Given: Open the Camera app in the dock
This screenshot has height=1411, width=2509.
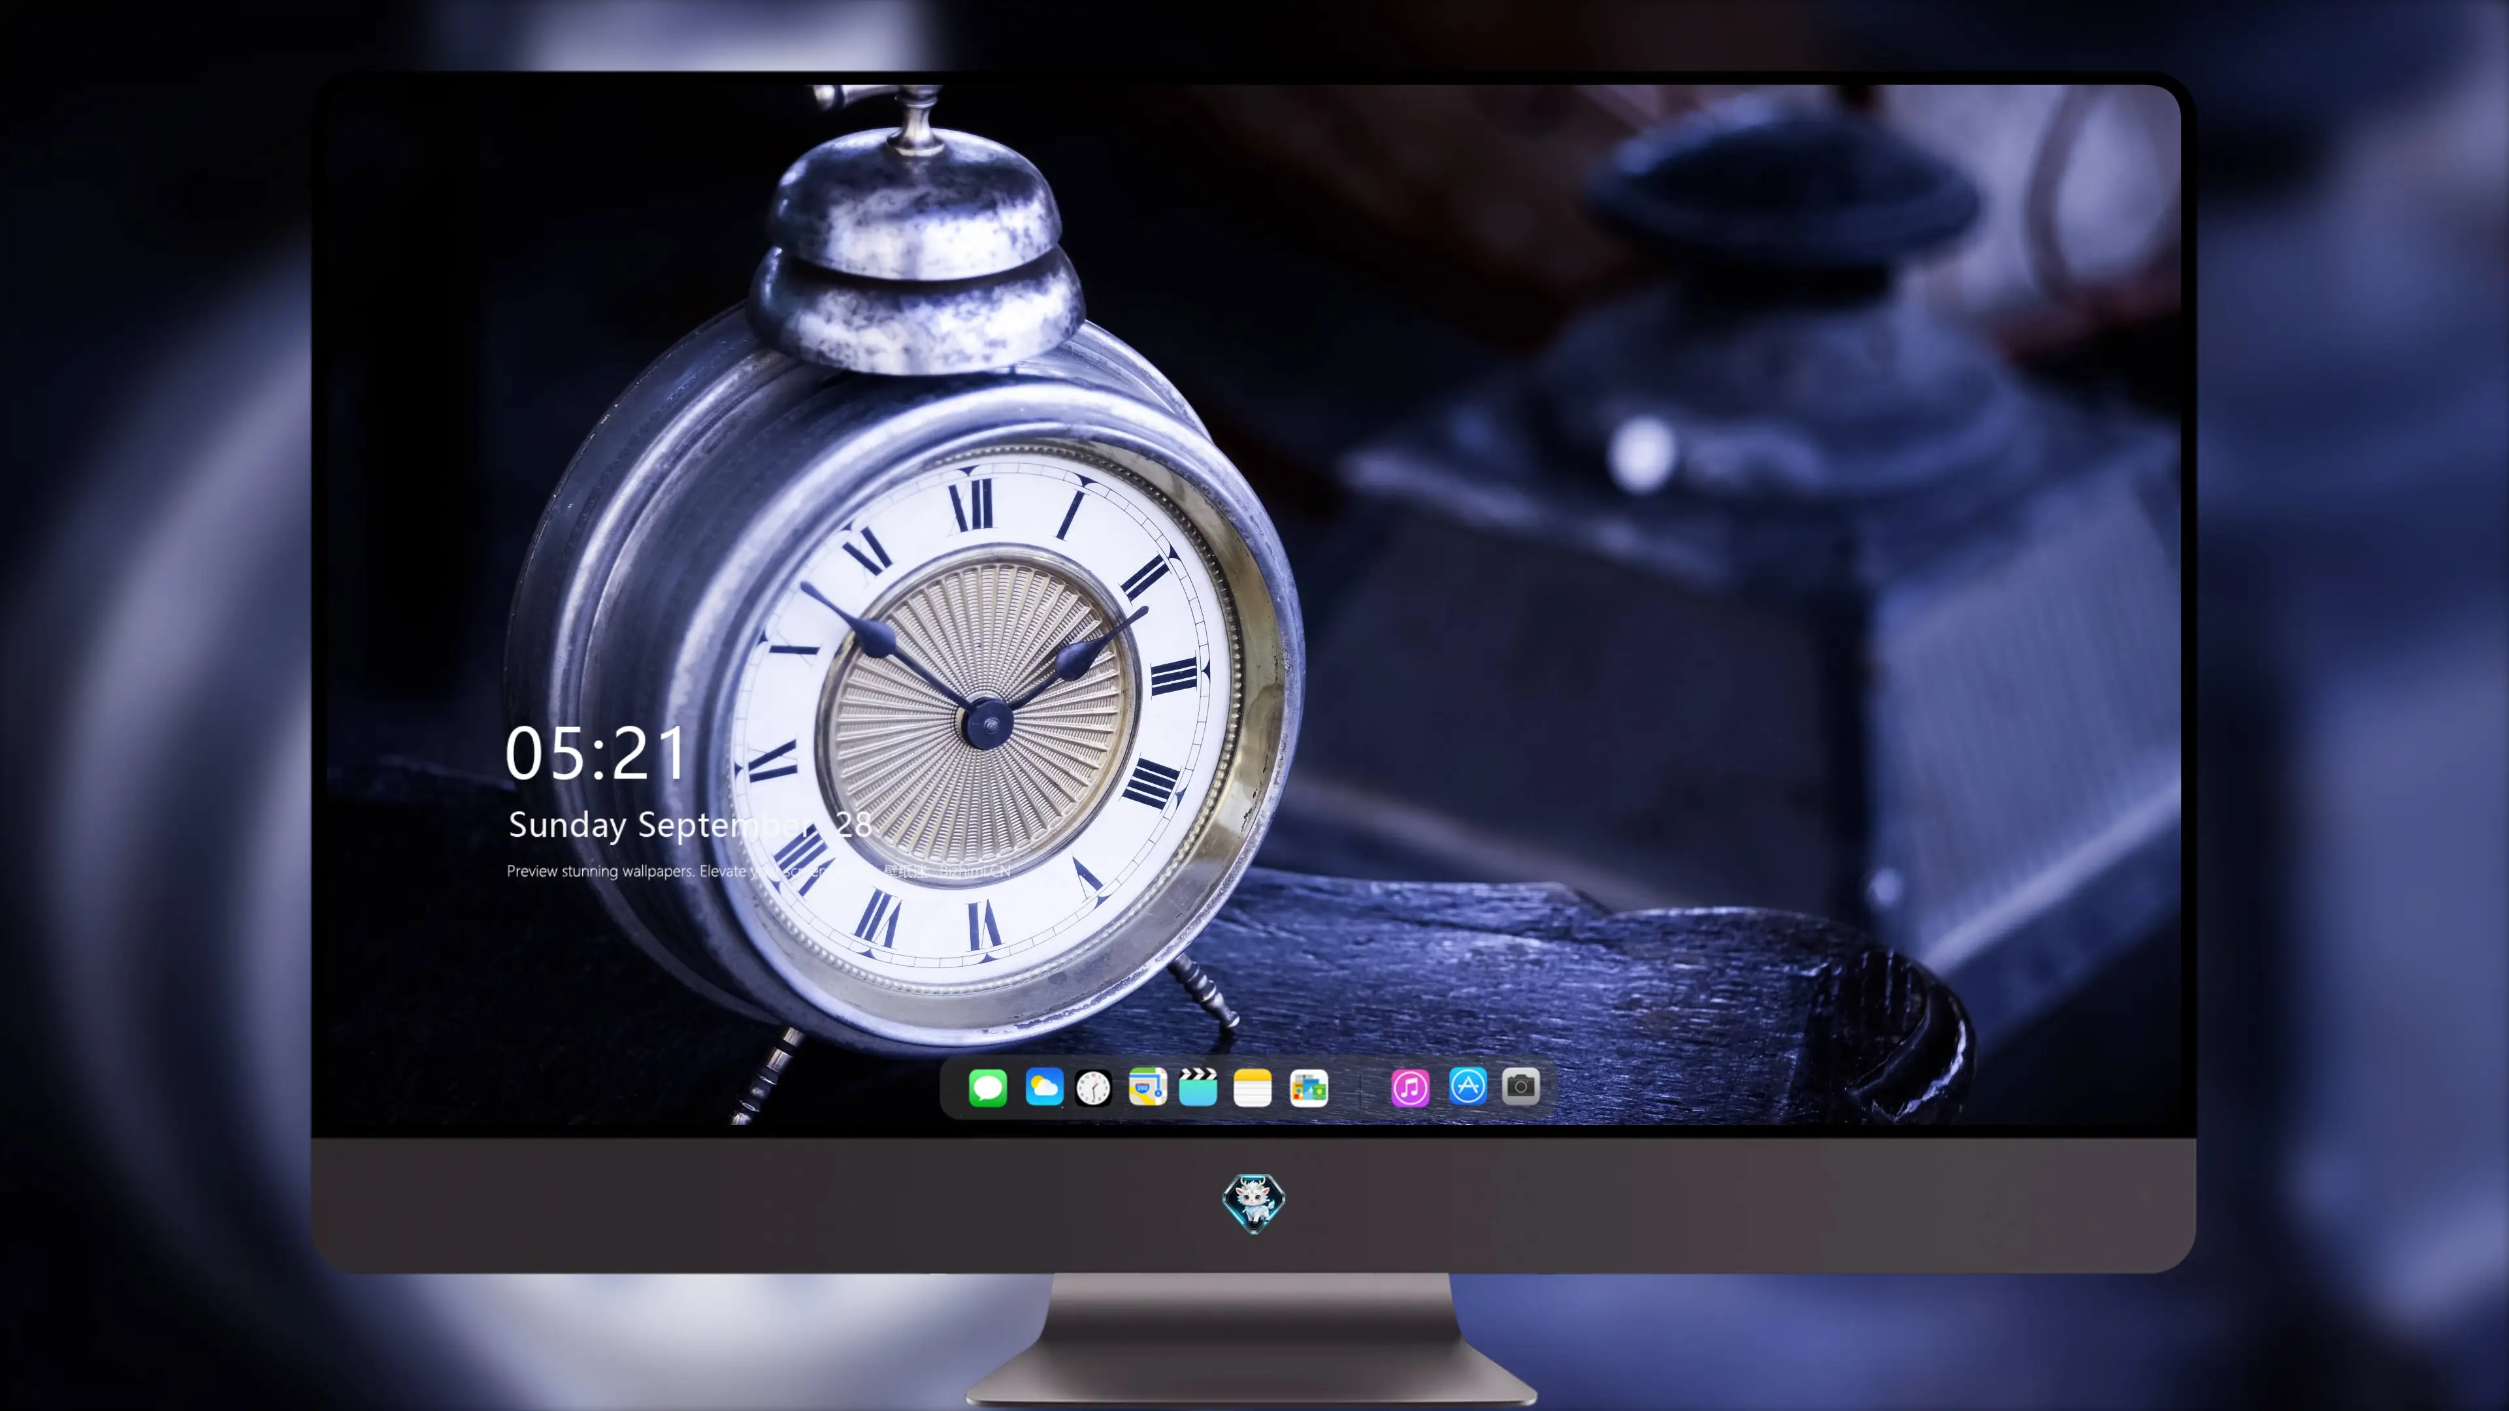Looking at the screenshot, I should tap(1520, 1087).
